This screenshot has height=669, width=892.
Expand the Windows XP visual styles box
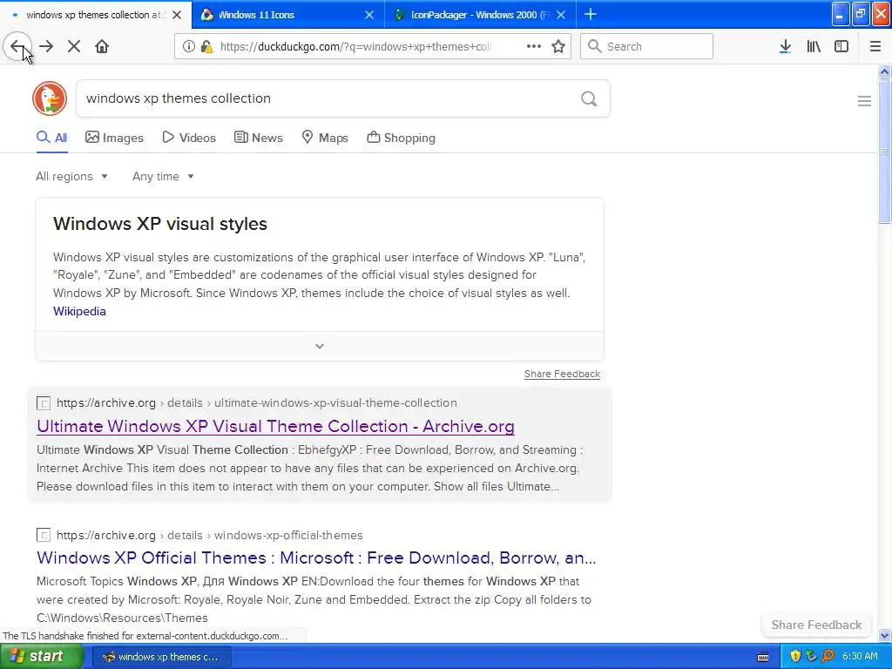pos(320,346)
